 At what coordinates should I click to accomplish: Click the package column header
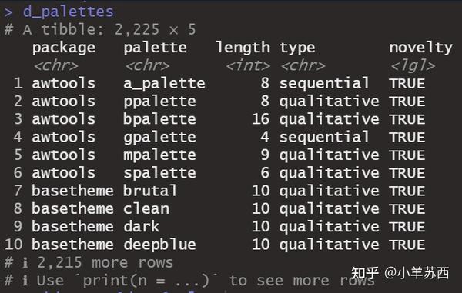point(64,48)
